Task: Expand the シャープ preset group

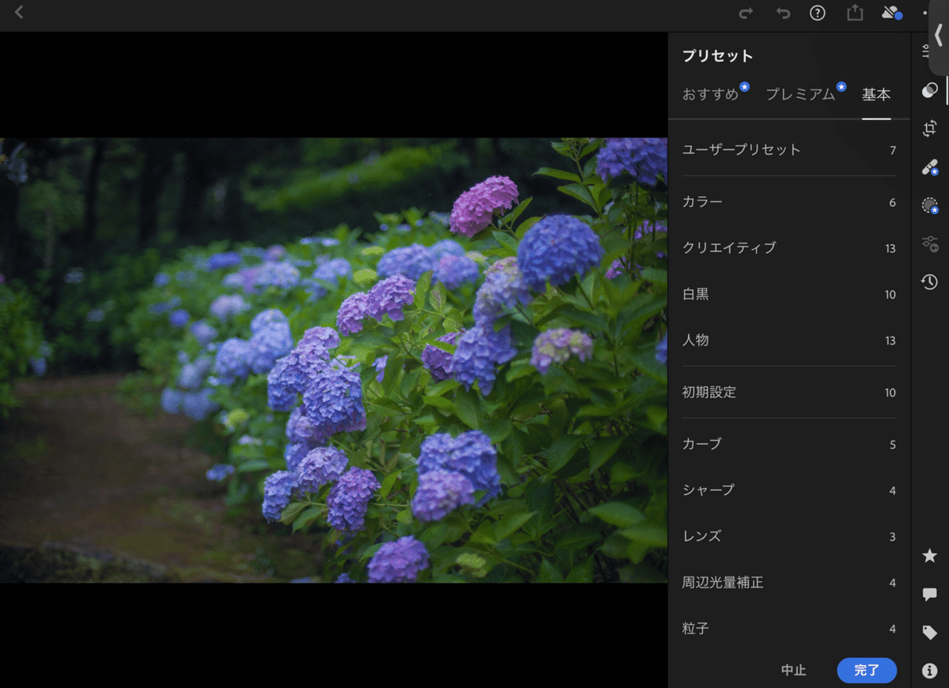Action: [x=789, y=491]
